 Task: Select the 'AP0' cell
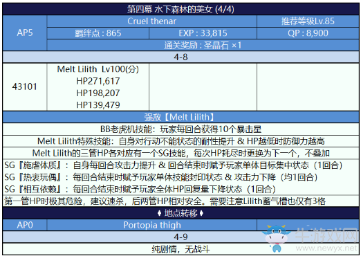25,225
